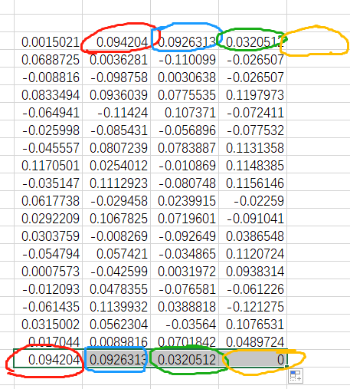Click the cell with value 0.0036281

click(116, 58)
